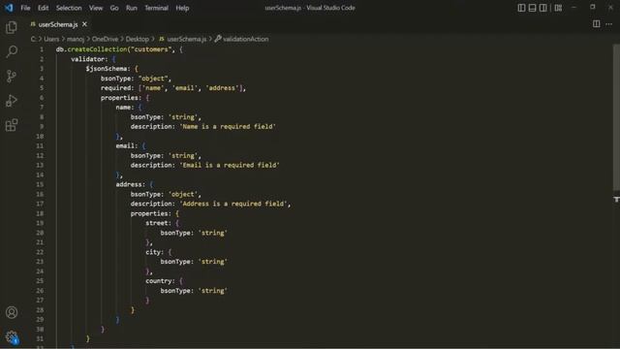Click the name key on line 7
Viewport: 620px width, 349px height.
click(x=123, y=108)
